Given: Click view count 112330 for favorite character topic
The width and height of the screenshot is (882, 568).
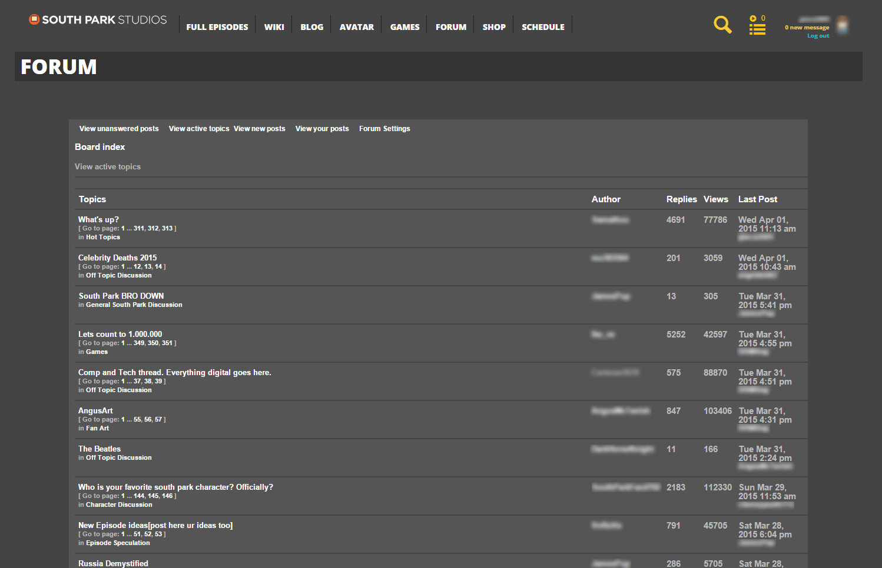Looking at the screenshot, I should pyautogui.click(x=718, y=487).
